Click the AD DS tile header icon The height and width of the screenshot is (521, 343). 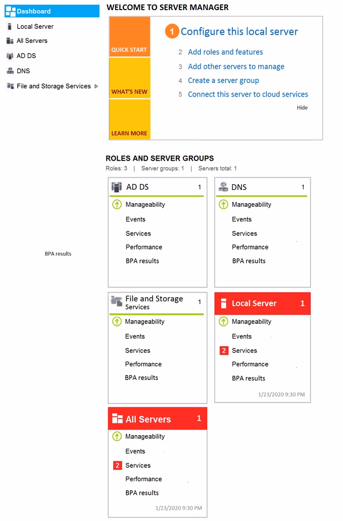117,187
